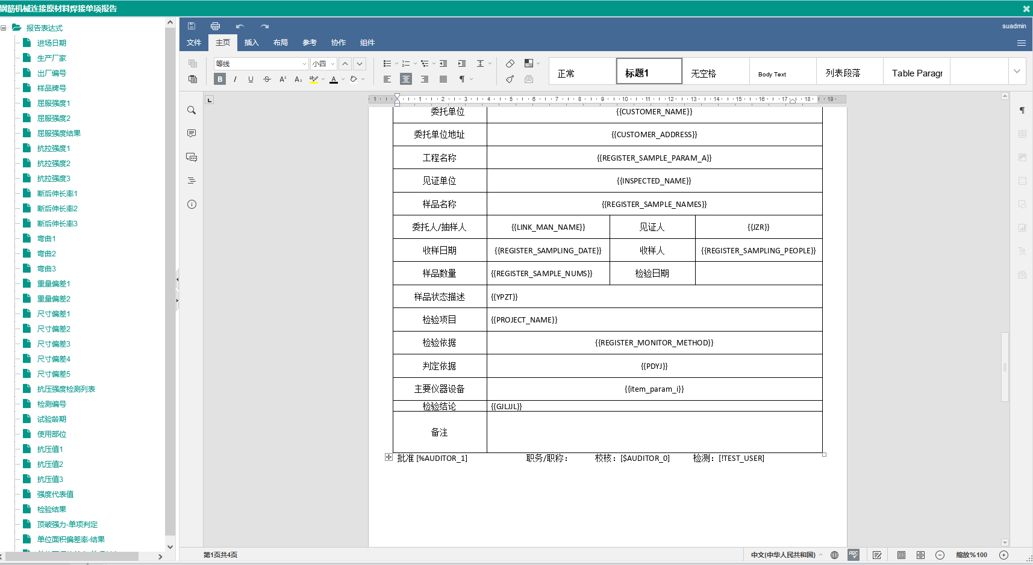Clear style with the eraser icon
This screenshot has height=565, width=1033.
tap(510, 63)
